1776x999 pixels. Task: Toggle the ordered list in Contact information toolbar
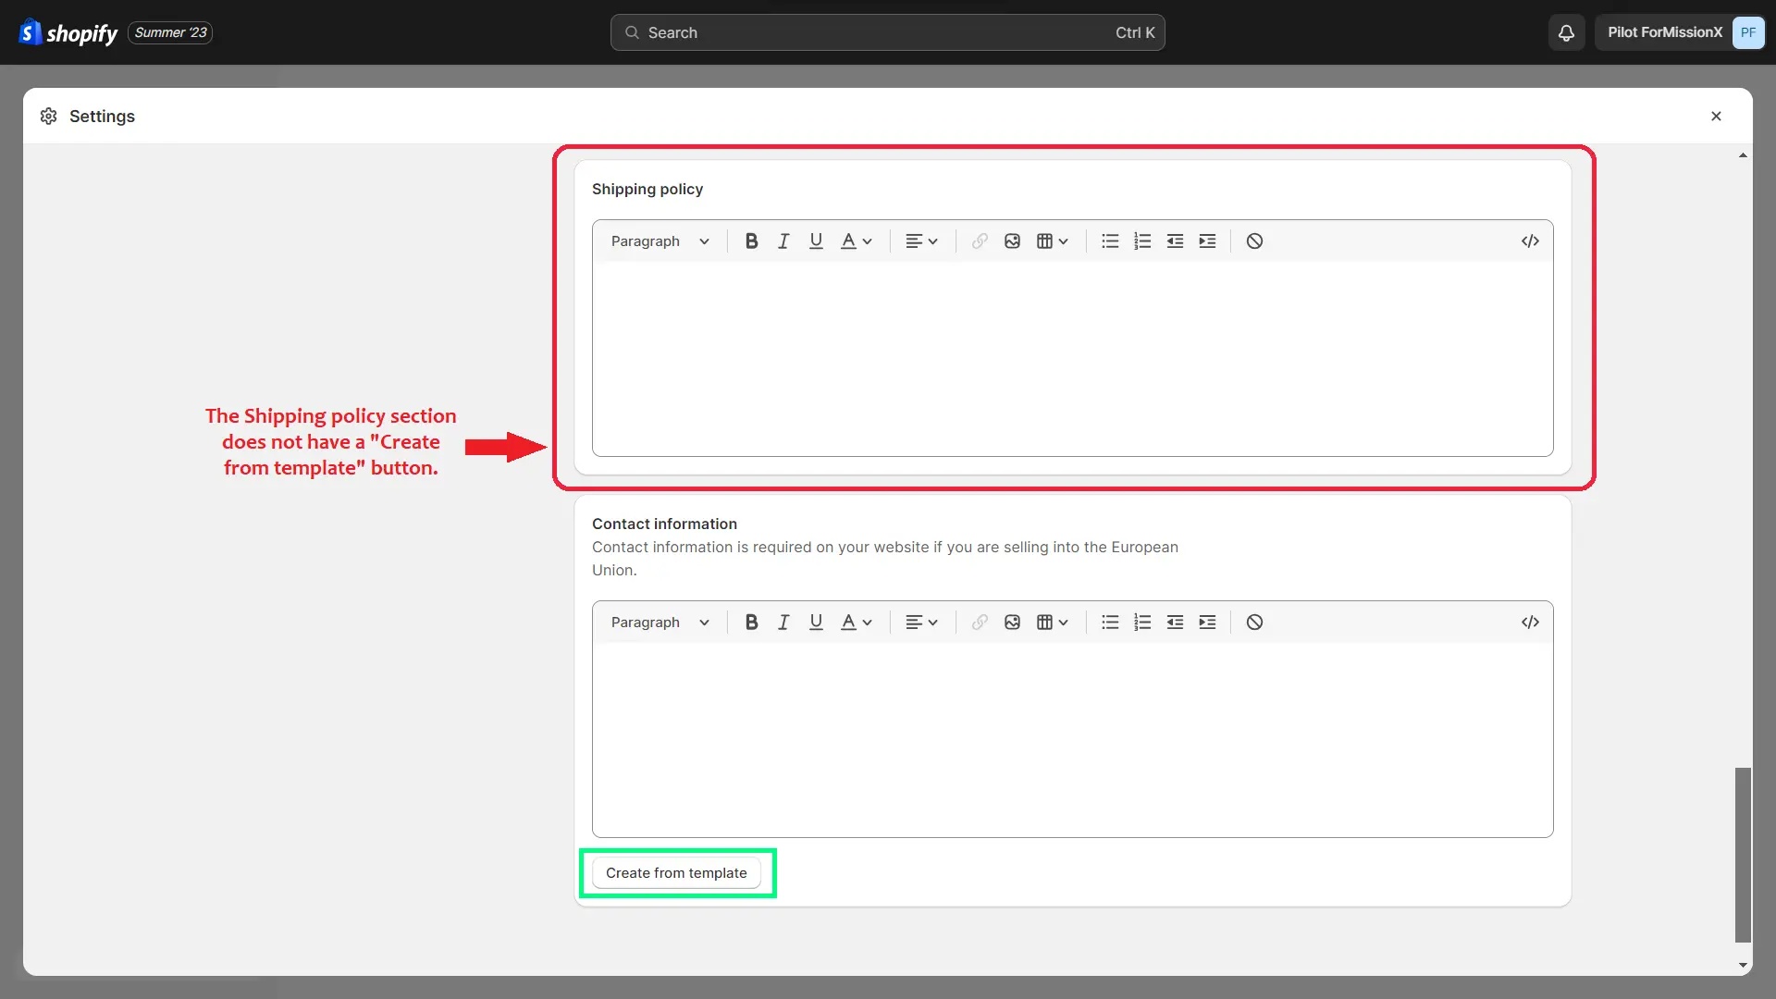coord(1141,623)
